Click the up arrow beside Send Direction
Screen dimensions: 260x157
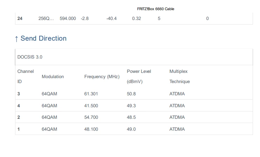(16, 39)
